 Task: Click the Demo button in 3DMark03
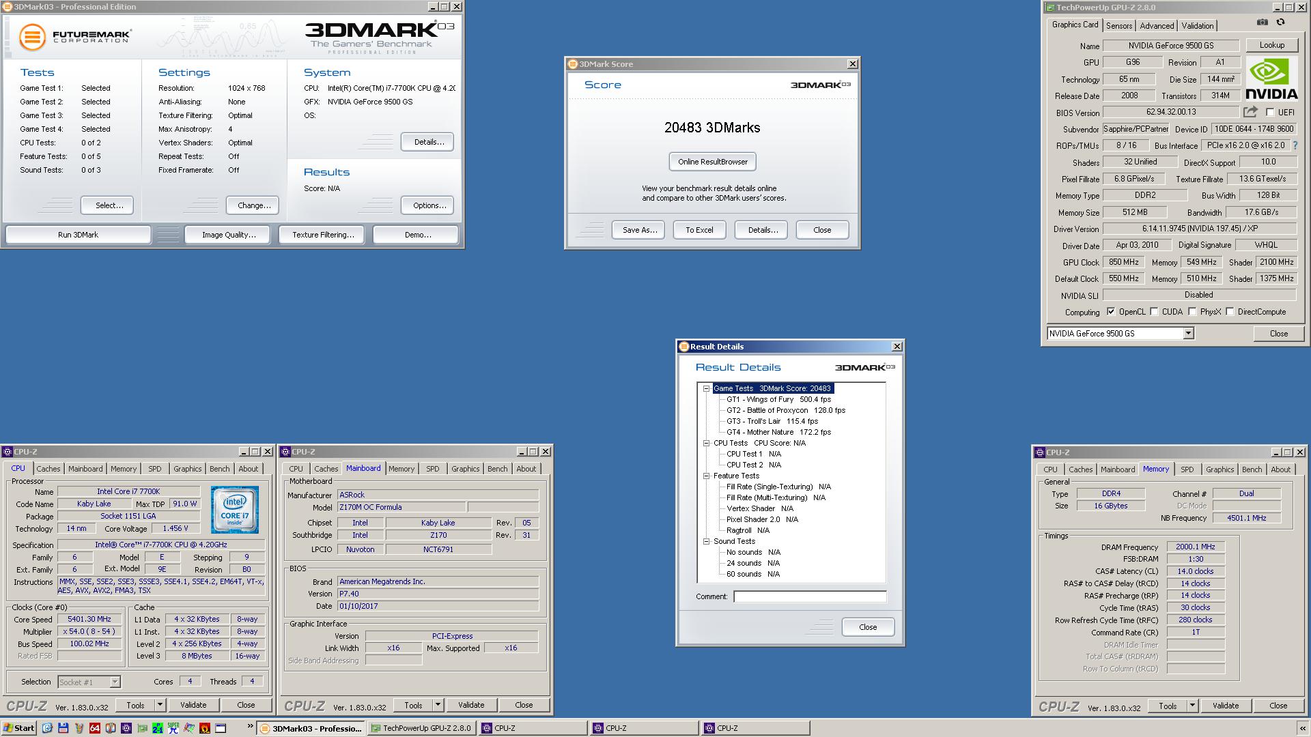[417, 235]
